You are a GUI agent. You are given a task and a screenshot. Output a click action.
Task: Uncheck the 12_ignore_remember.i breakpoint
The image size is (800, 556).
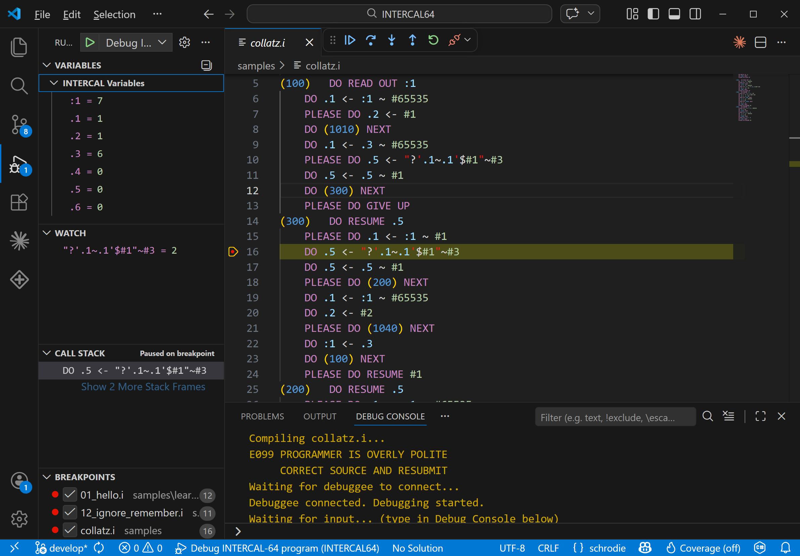tap(70, 512)
